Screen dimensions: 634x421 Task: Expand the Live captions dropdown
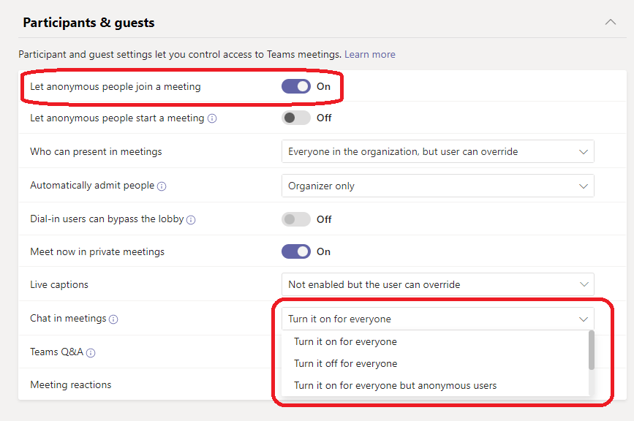pyautogui.click(x=437, y=284)
